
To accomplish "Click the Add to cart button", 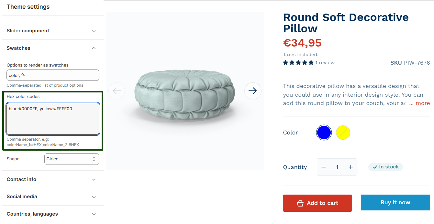I will pos(317,203).
